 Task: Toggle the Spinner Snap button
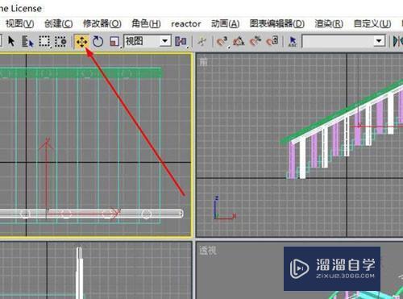tap(272, 42)
